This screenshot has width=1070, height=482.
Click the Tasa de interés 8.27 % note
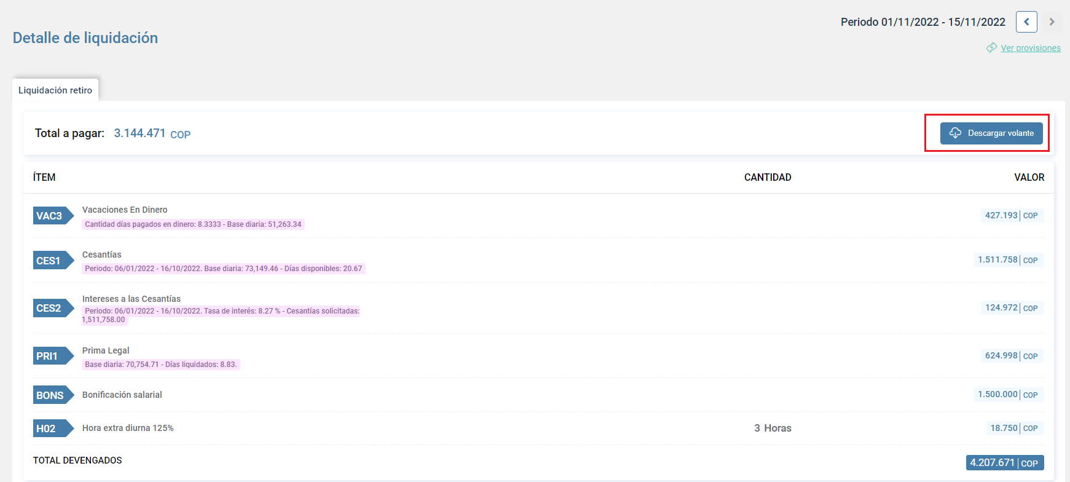[221, 315]
